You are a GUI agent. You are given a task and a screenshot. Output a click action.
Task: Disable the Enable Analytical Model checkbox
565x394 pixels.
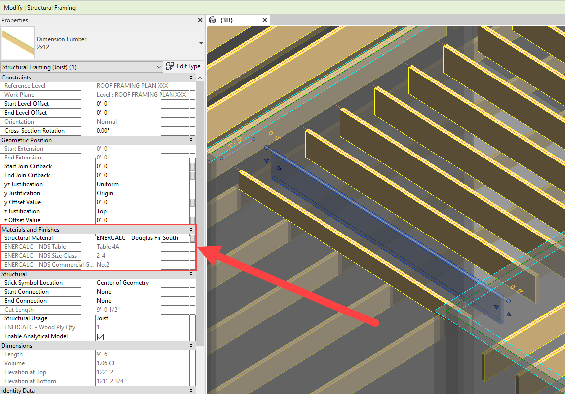[x=101, y=336]
